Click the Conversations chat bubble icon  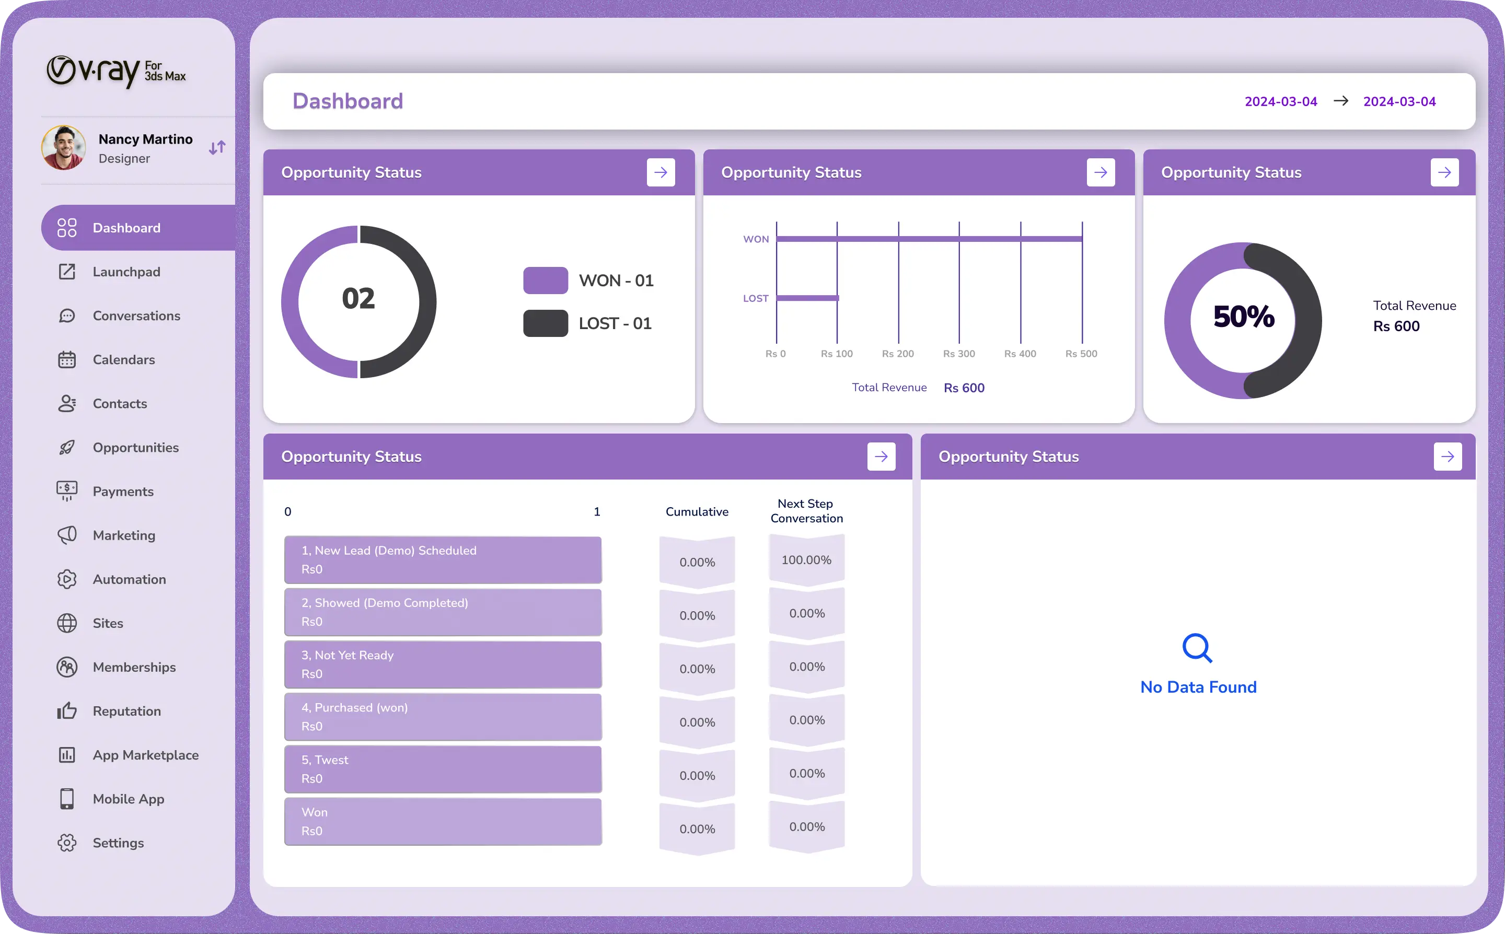[x=67, y=316]
